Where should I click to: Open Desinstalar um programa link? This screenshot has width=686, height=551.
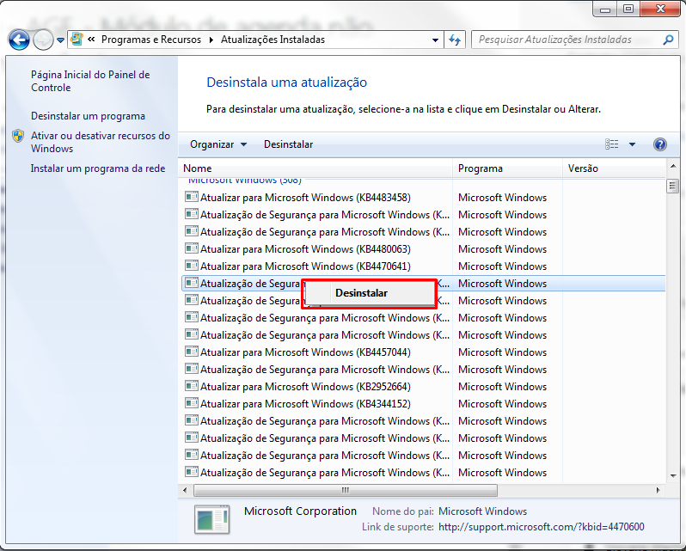tap(88, 116)
